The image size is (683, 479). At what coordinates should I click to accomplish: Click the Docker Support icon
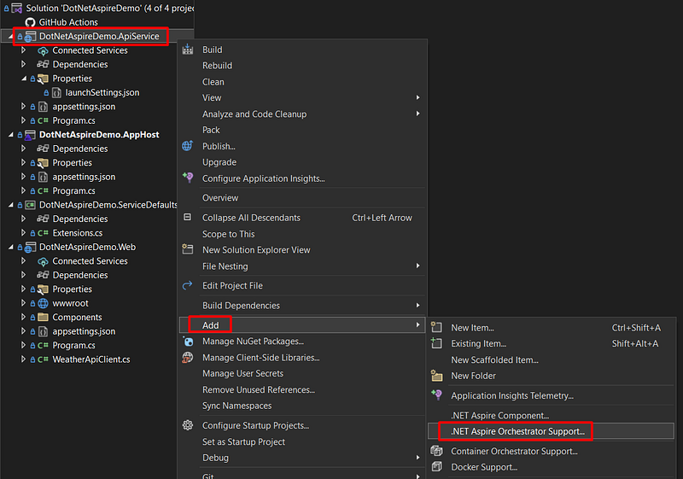tap(436, 466)
